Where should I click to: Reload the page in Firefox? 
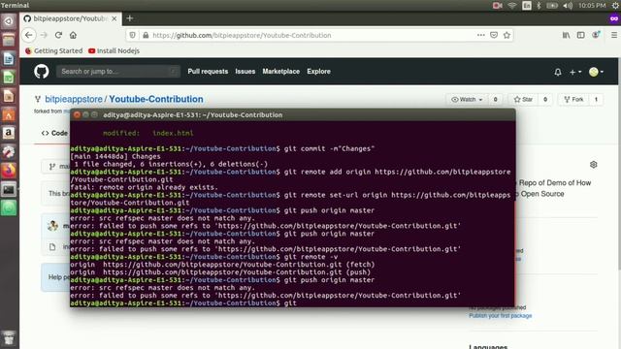point(58,35)
